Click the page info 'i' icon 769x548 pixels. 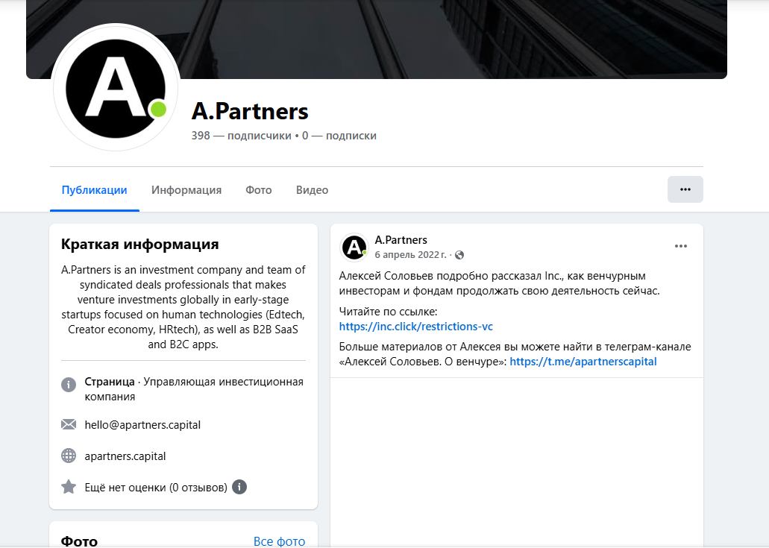[69, 384]
